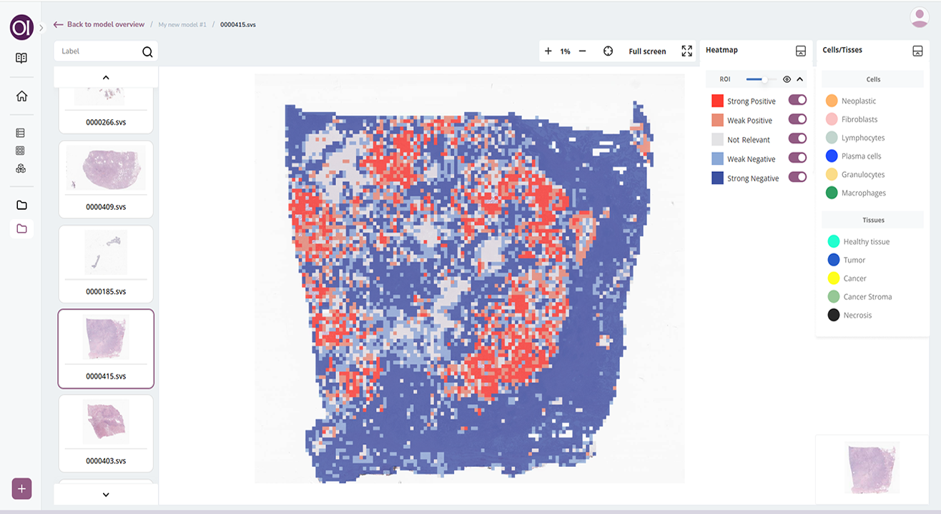Click the home icon in sidebar
941x514 pixels.
(21, 96)
